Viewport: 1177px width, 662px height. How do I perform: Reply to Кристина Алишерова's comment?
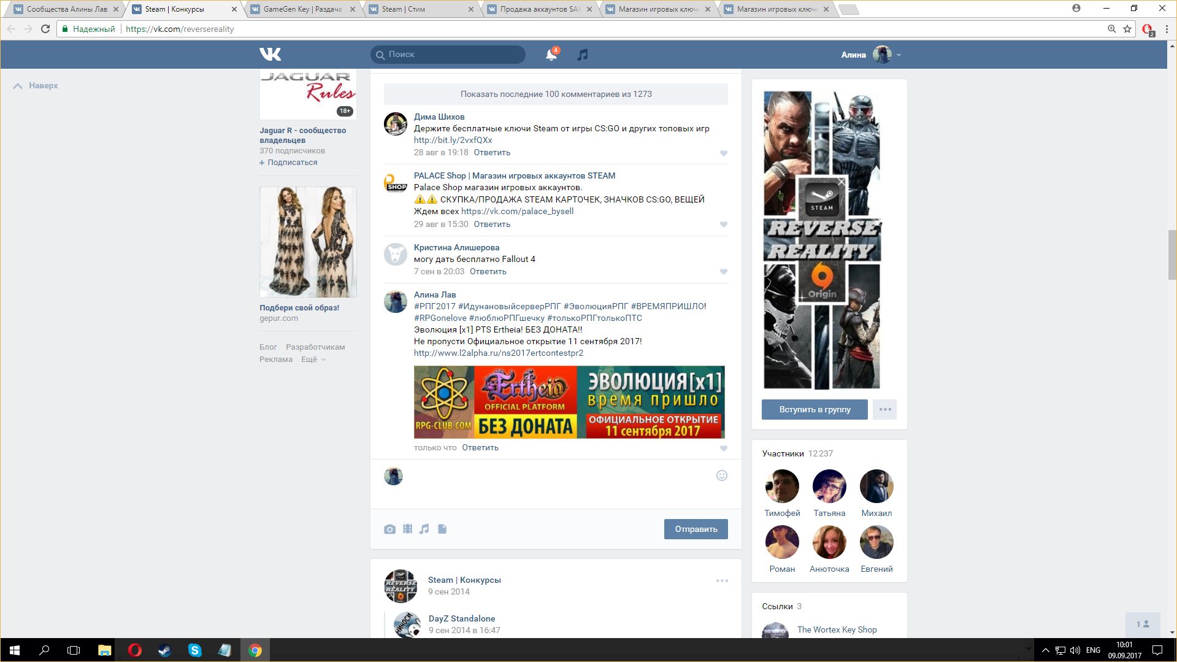coord(488,272)
